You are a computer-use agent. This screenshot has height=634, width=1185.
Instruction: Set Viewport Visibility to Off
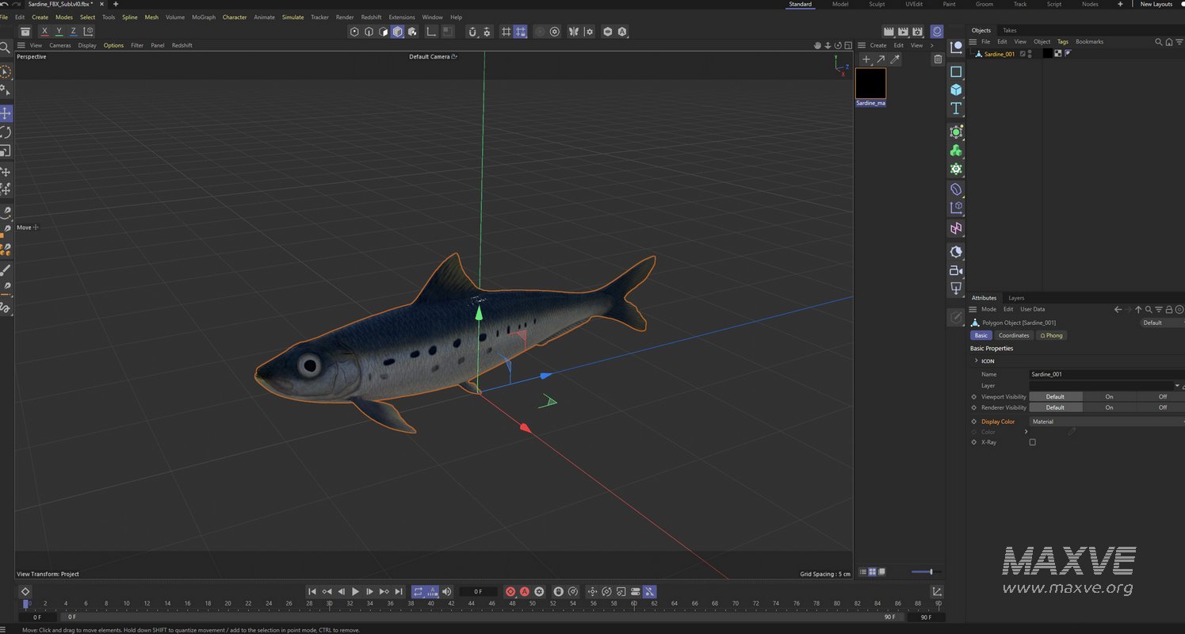click(1162, 396)
